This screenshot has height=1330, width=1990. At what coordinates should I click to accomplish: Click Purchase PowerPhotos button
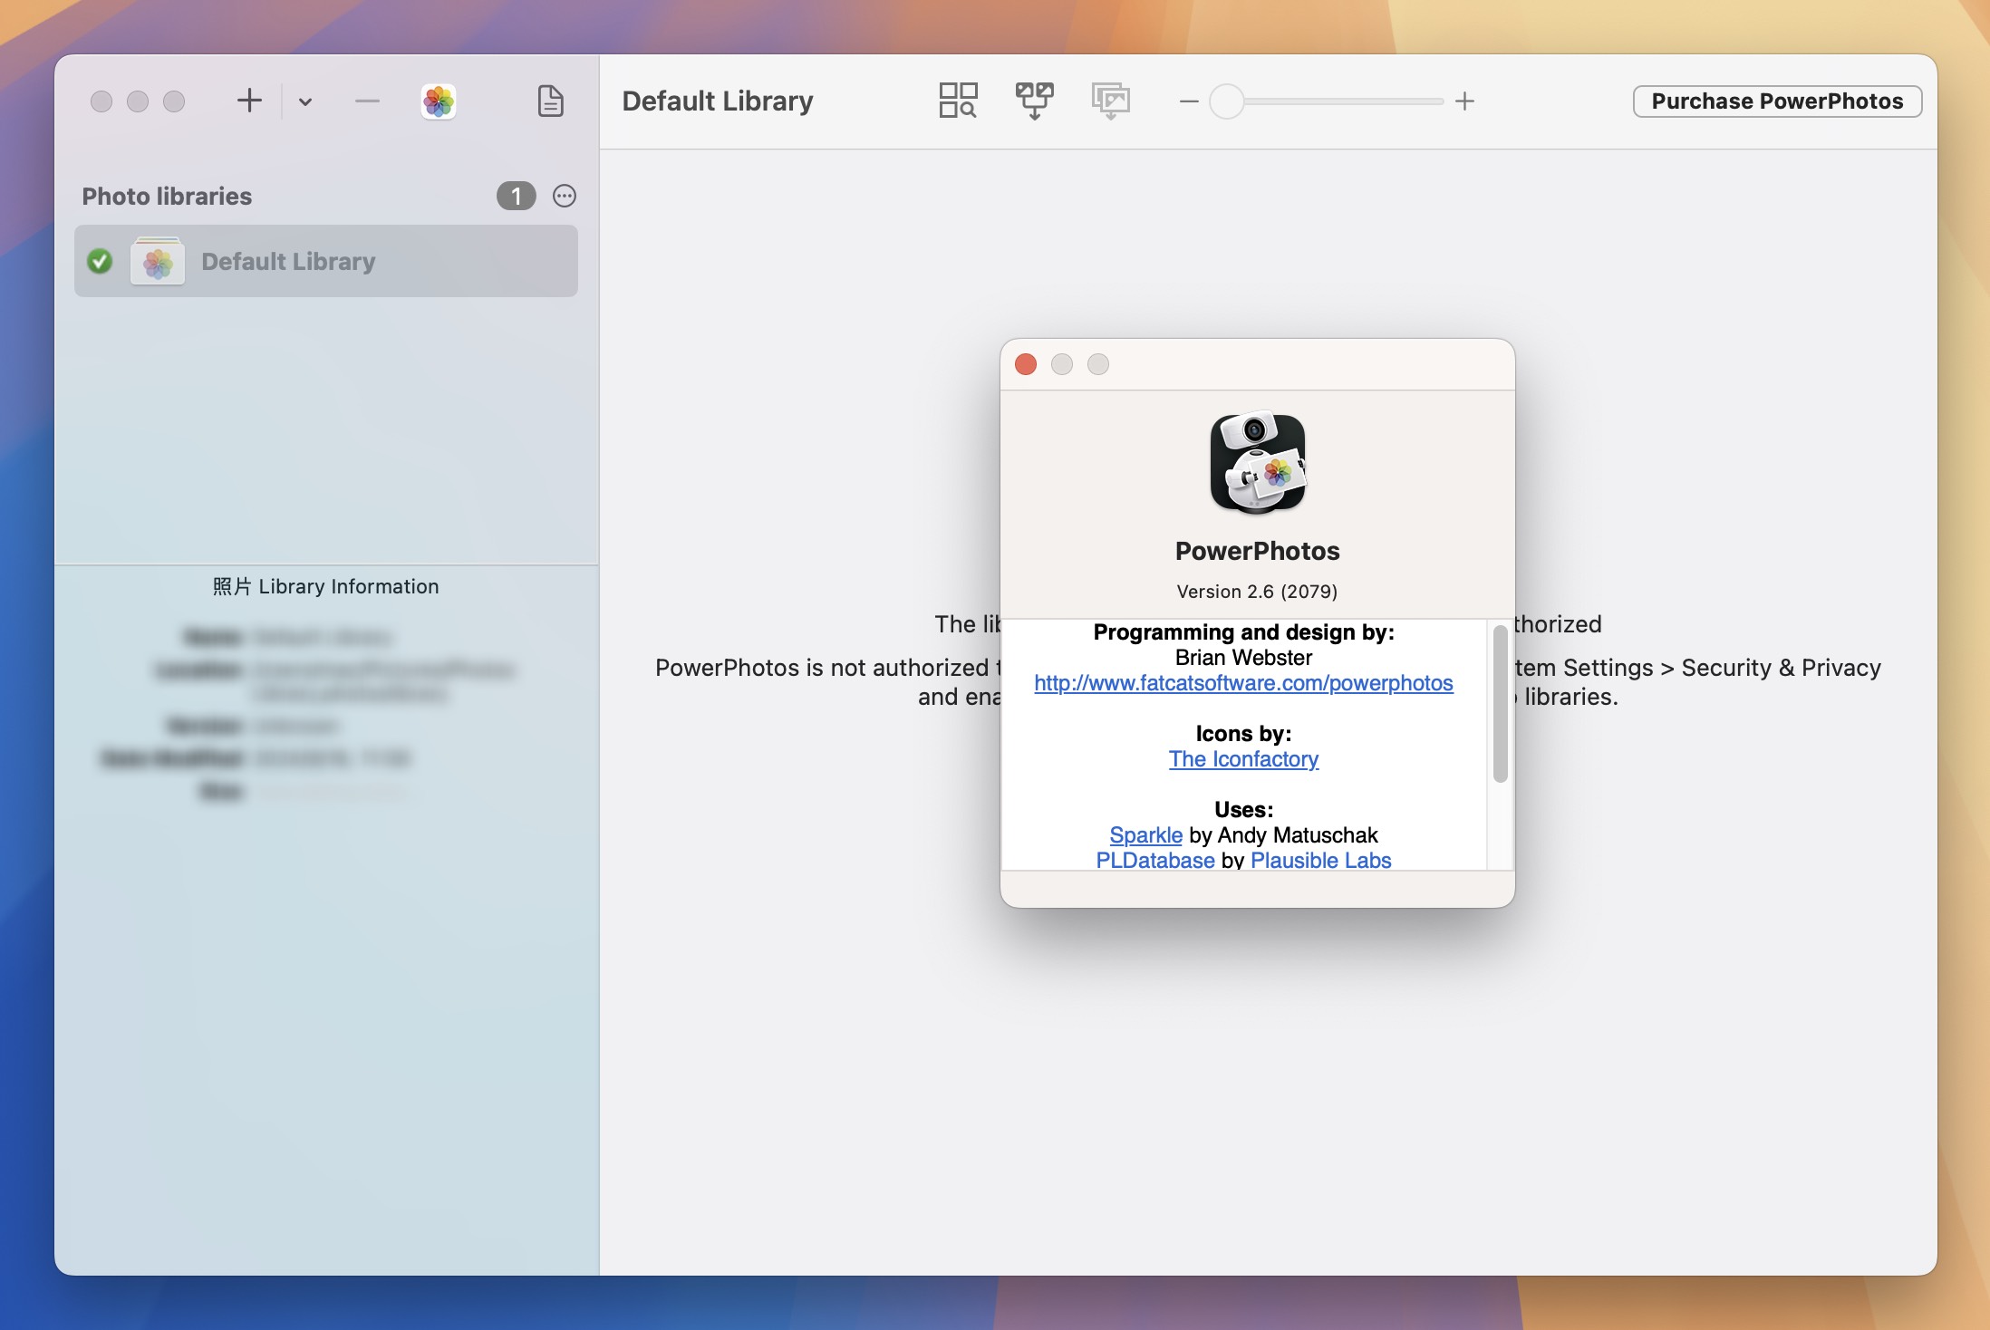point(1777,101)
